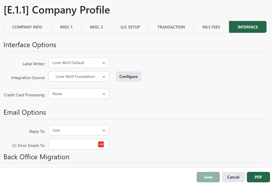Click the Configure button for Integration Source
This screenshot has height=186, width=272.
[128, 76]
